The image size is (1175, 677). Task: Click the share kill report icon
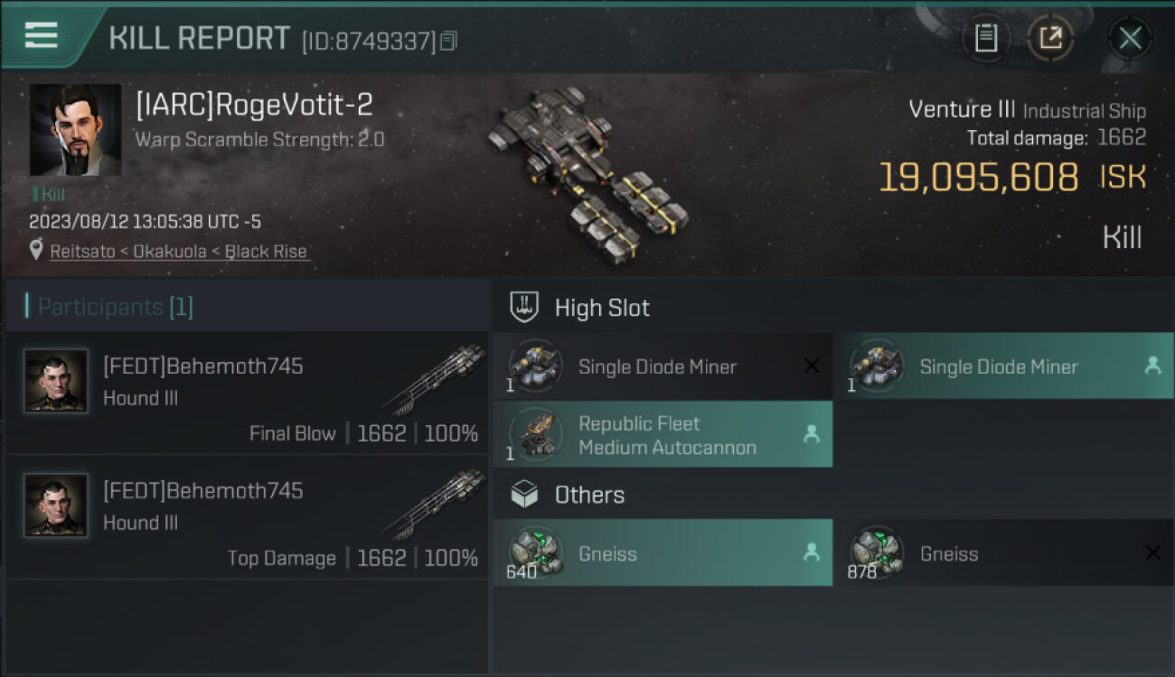pyautogui.click(x=1050, y=38)
